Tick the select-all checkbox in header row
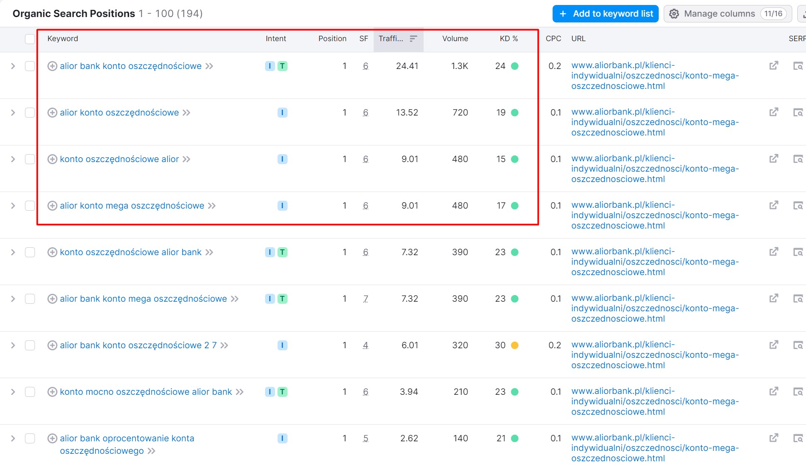Screen dimensions: 806x465 pyautogui.click(x=30, y=39)
